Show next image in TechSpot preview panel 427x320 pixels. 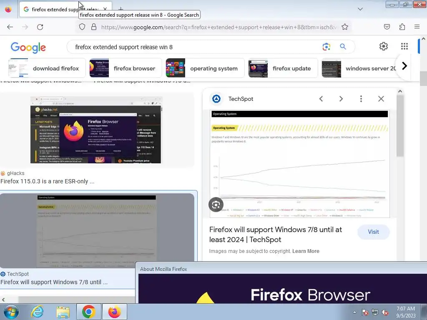(x=341, y=99)
